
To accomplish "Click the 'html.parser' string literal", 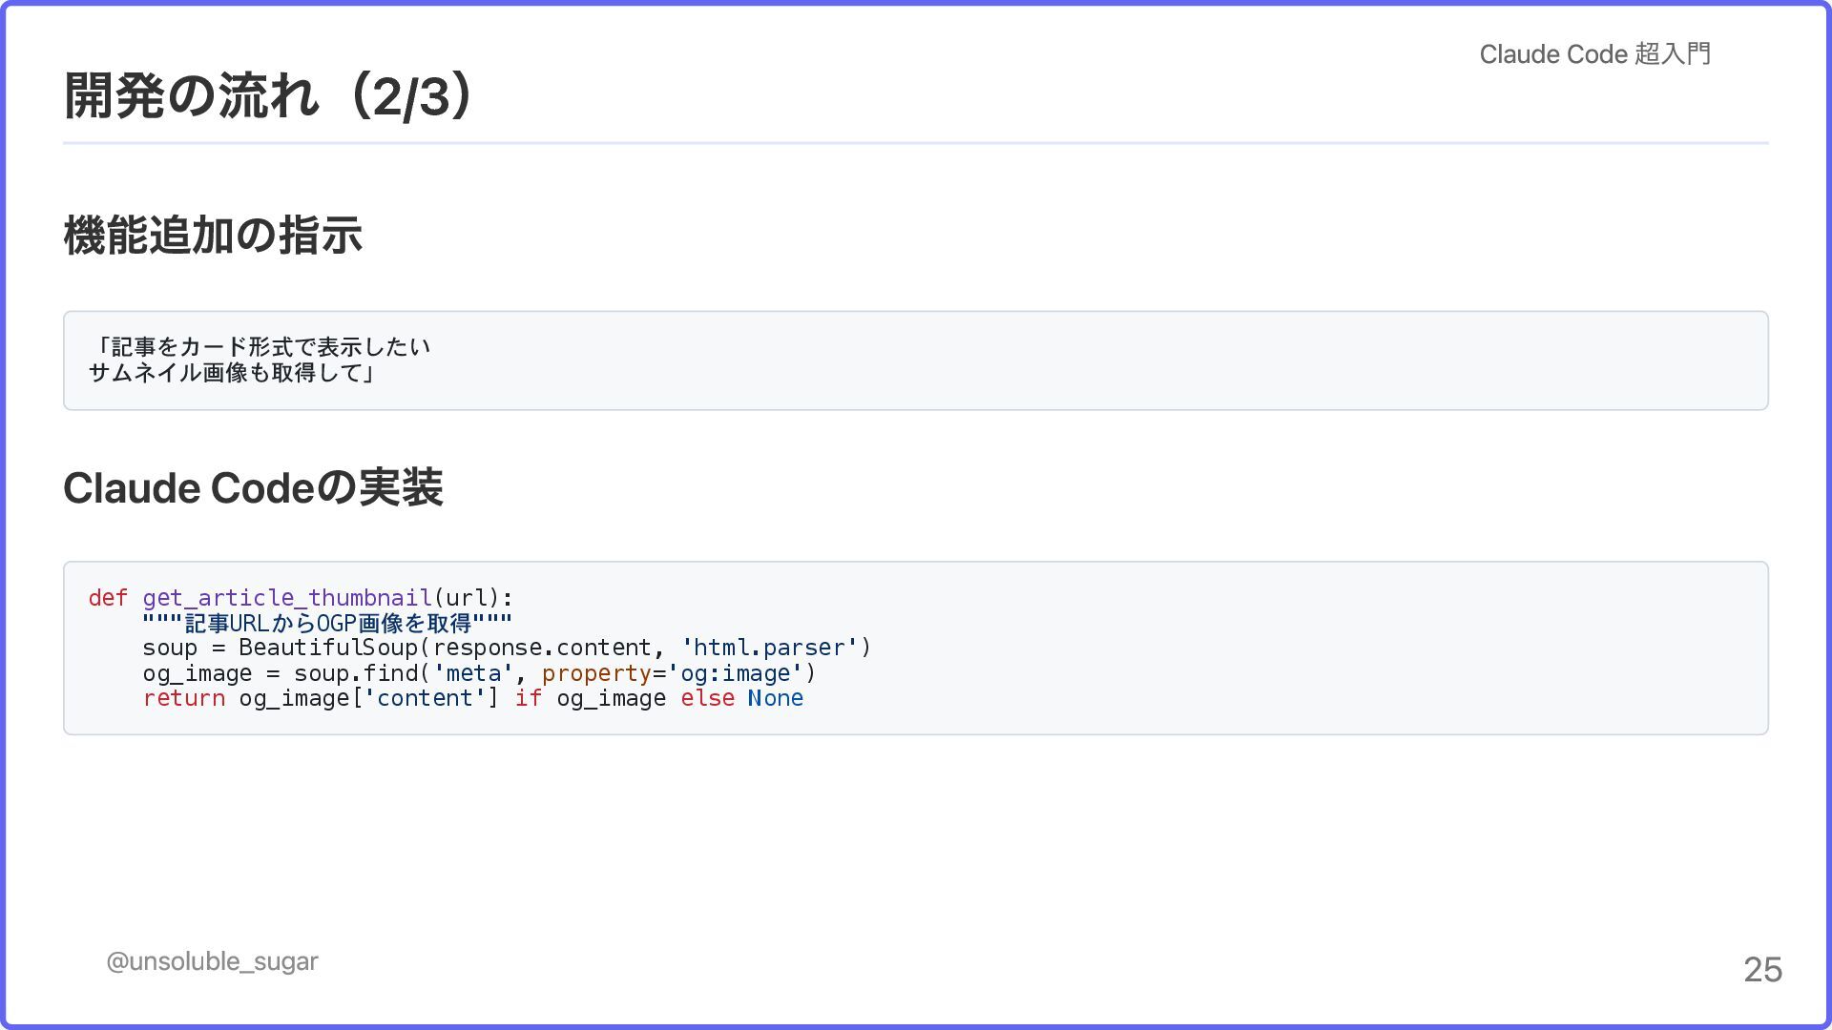I will (769, 648).
